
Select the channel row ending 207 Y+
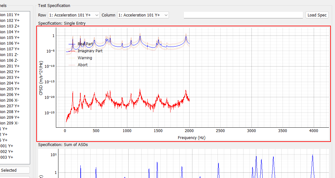tap(15, 106)
